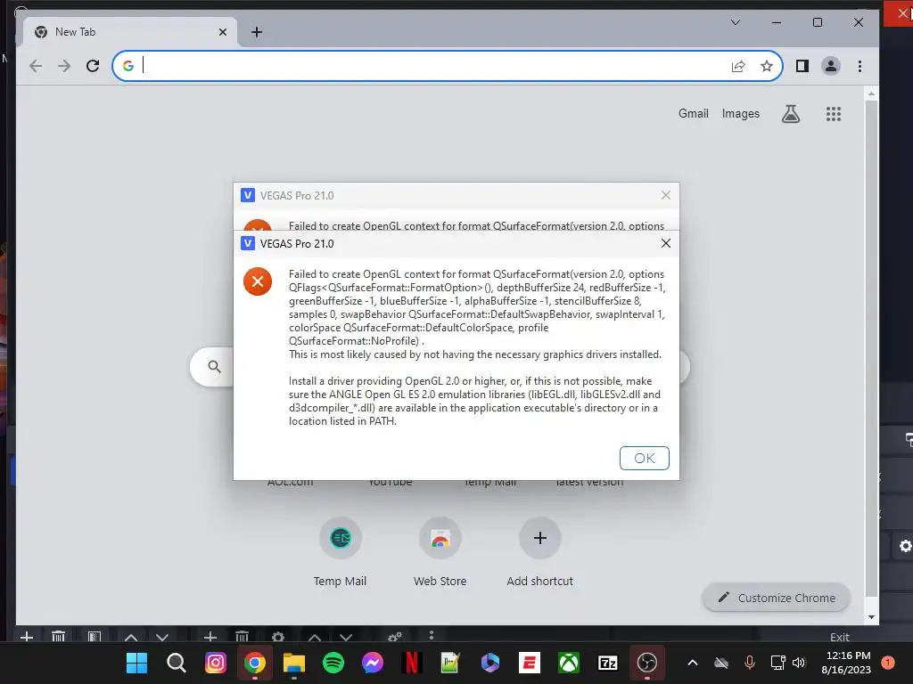Open the Temp Mail shortcut
The height and width of the screenshot is (684, 913).
pyautogui.click(x=340, y=550)
